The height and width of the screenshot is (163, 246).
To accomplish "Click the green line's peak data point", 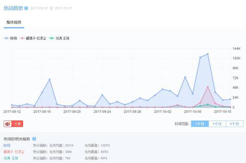I will (x=207, y=105).
